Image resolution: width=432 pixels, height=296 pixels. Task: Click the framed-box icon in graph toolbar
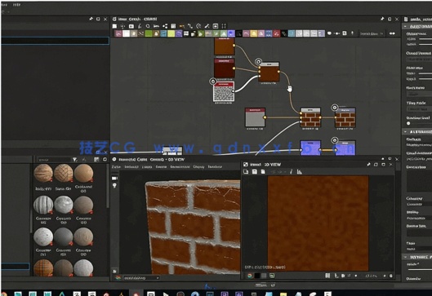(216, 26)
